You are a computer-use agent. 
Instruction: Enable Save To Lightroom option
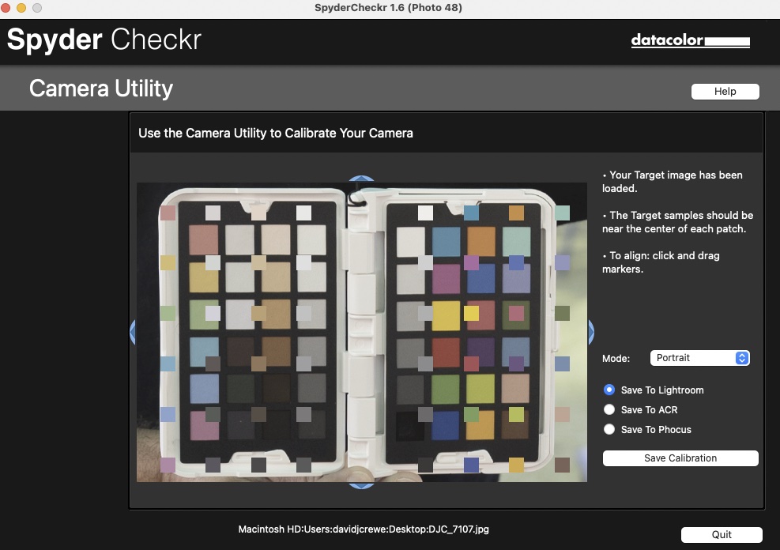click(x=609, y=390)
